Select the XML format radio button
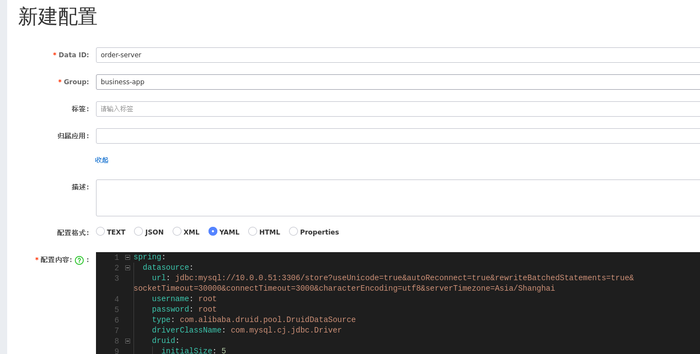Screen dimensions: 700x354 [177, 232]
